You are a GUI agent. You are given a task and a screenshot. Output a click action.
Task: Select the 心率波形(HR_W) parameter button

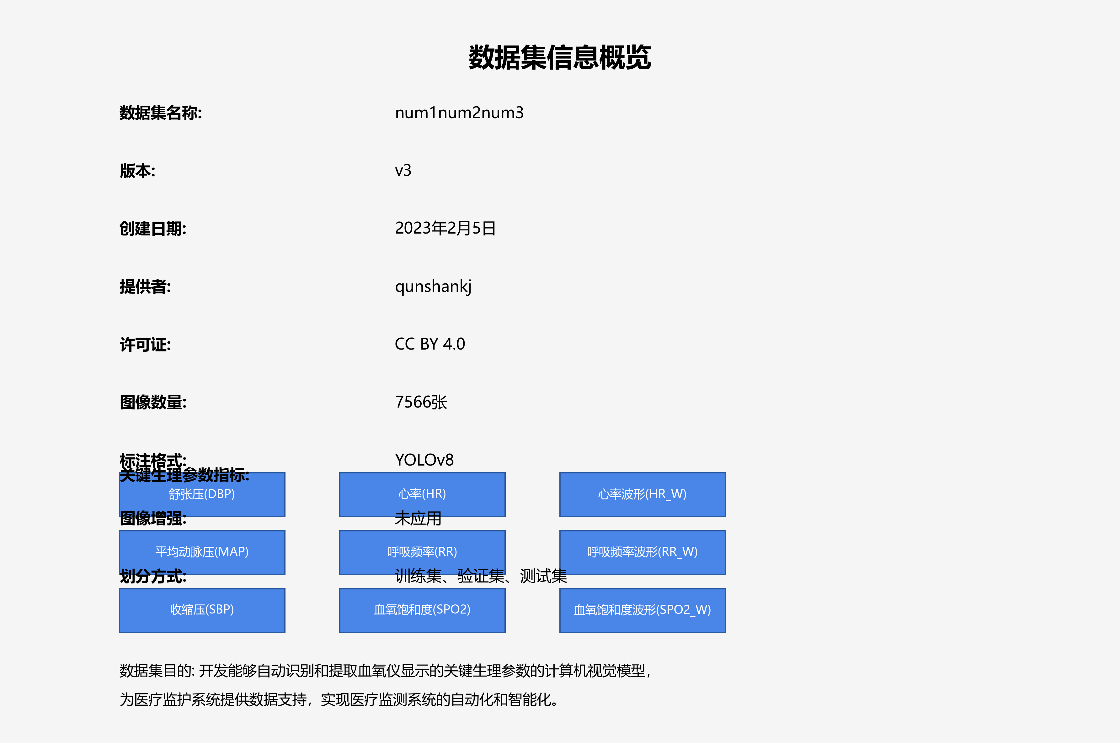(x=642, y=494)
